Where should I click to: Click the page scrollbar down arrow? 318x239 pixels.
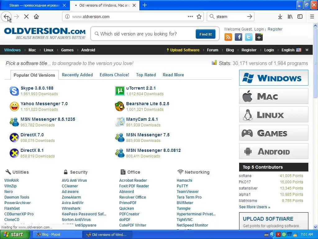tap(316, 227)
